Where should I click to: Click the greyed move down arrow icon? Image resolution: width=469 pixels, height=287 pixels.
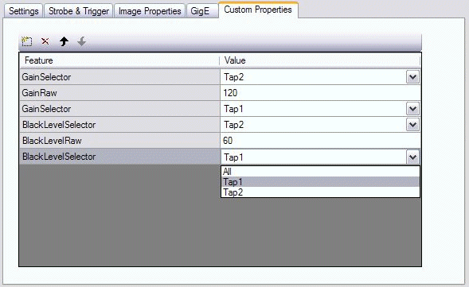[x=82, y=41]
